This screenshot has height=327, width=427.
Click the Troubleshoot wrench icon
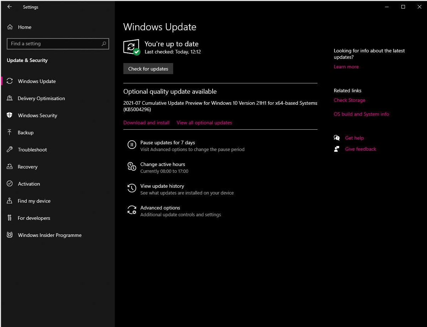[10, 150]
